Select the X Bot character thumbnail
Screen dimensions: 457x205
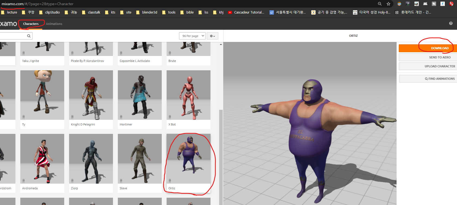pyautogui.click(x=189, y=95)
